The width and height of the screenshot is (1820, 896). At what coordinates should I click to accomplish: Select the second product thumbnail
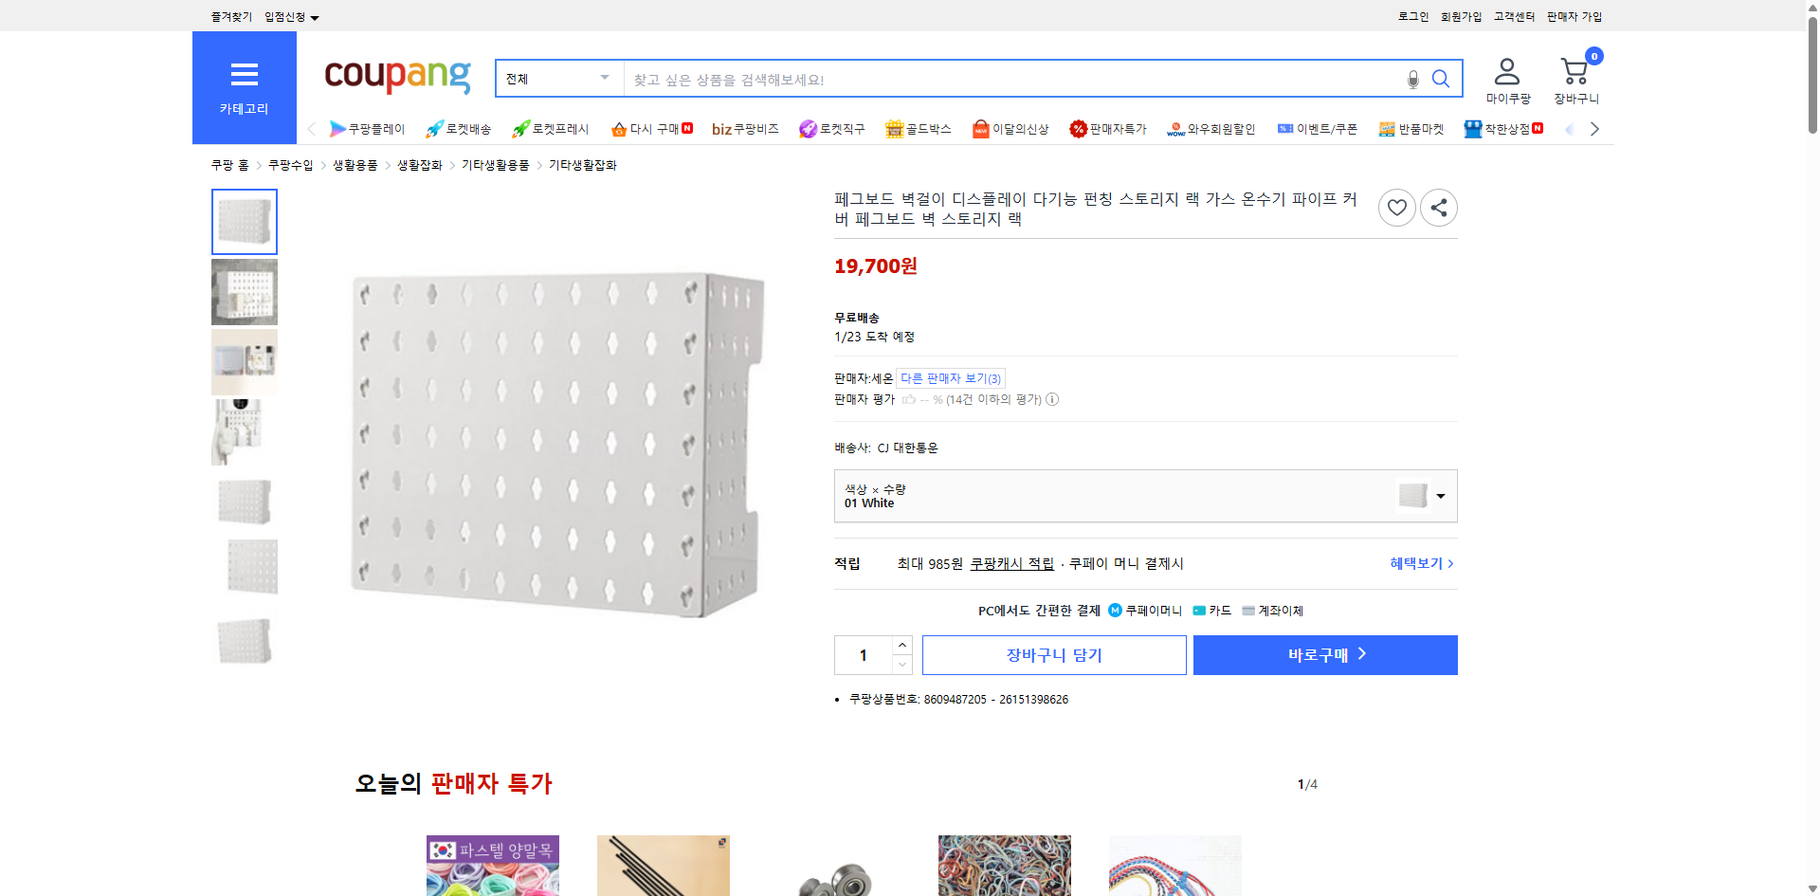[244, 291]
